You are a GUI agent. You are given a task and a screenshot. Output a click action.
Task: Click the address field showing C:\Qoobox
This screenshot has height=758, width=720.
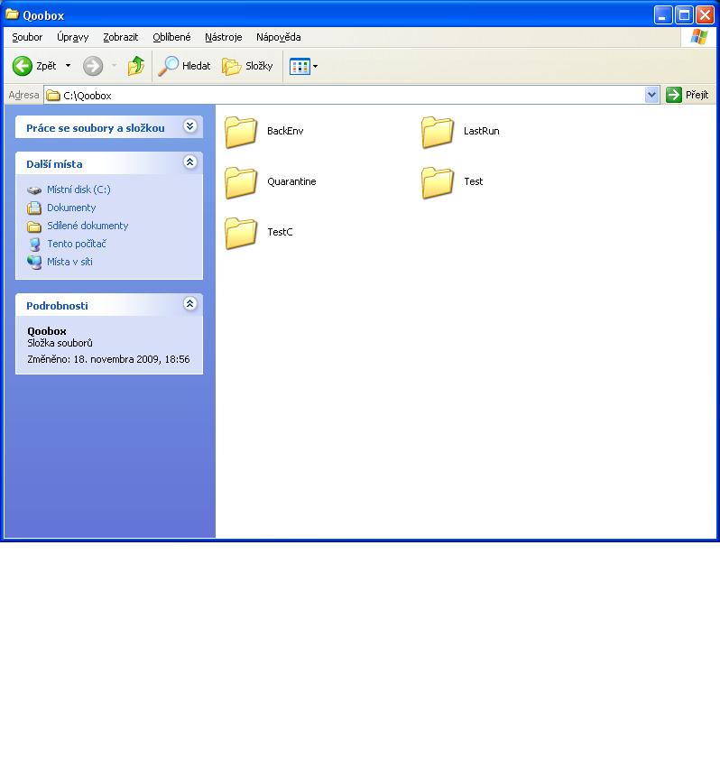(343, 95)
